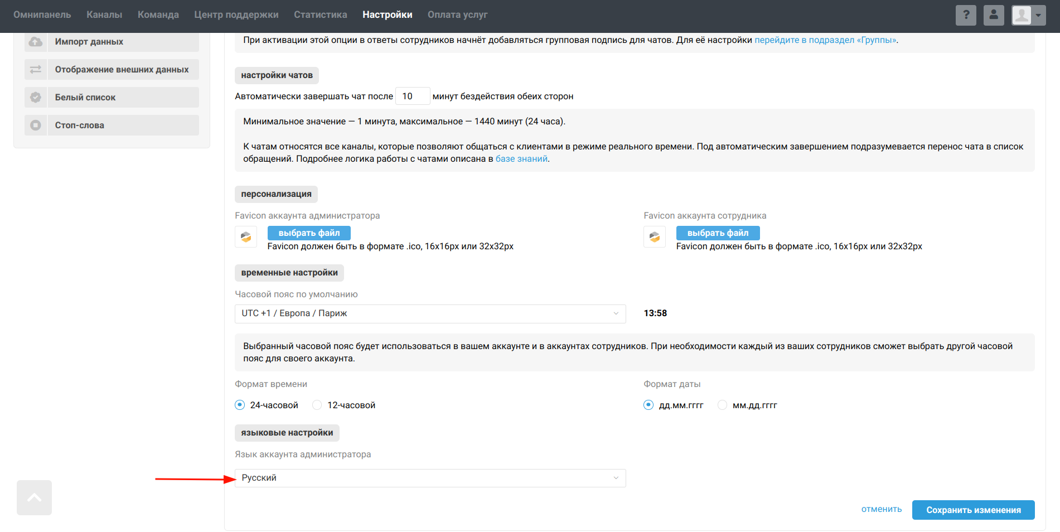Click the chat auto-close minutes field
The height and width of the screenshot is (532, 1060).
413,96
